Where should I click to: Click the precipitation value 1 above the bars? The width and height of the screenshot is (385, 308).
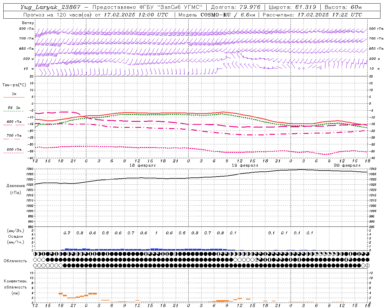point(156,233)
